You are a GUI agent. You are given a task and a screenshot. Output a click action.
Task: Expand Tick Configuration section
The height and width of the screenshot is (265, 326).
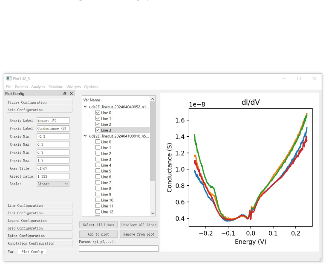pyautogui.click(x=39, y=213)
